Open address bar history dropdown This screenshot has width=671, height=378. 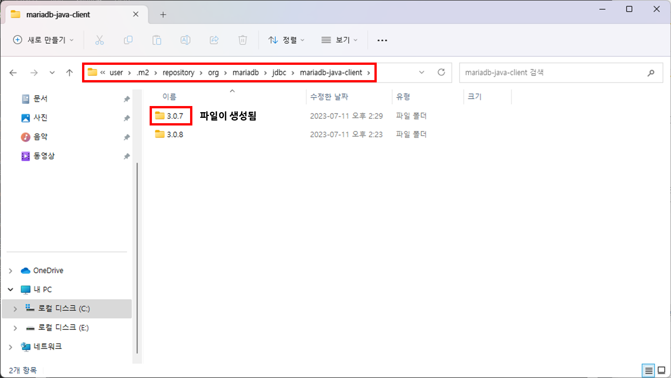422,72
